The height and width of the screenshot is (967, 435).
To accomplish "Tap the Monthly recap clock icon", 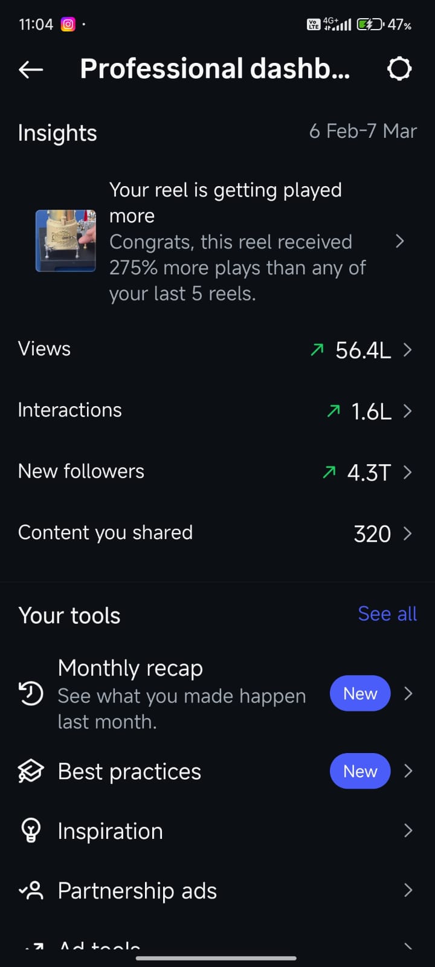I will (x=31, y=693).
